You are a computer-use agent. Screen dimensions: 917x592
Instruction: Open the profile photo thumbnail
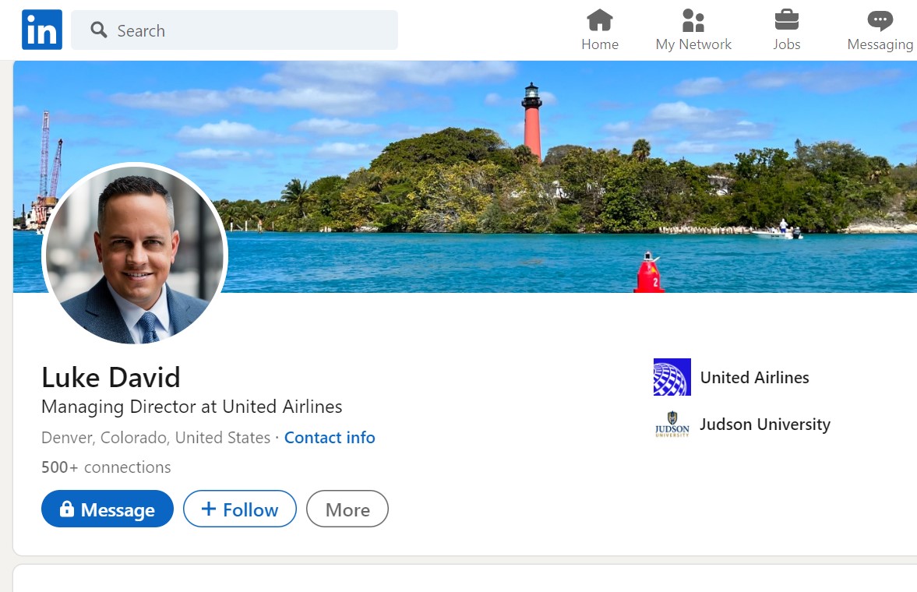(x=135, y=255)
